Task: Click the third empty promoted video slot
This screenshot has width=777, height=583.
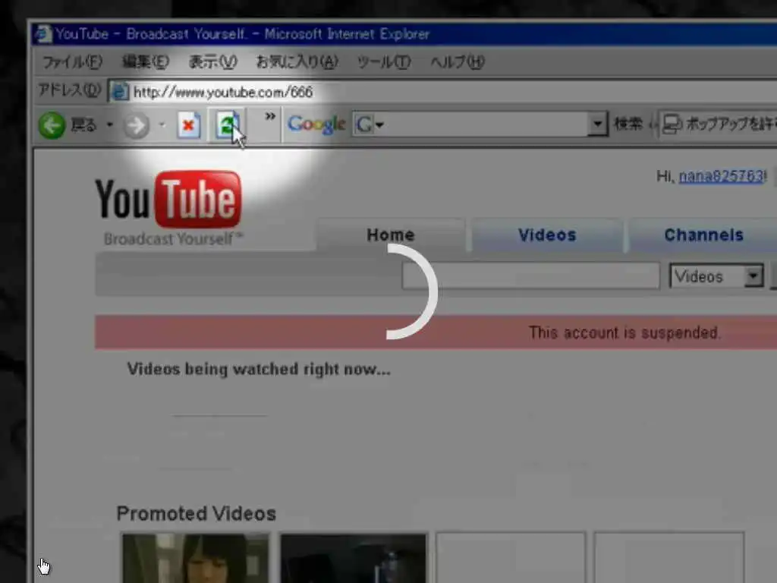Action: [x=511, y=558]
